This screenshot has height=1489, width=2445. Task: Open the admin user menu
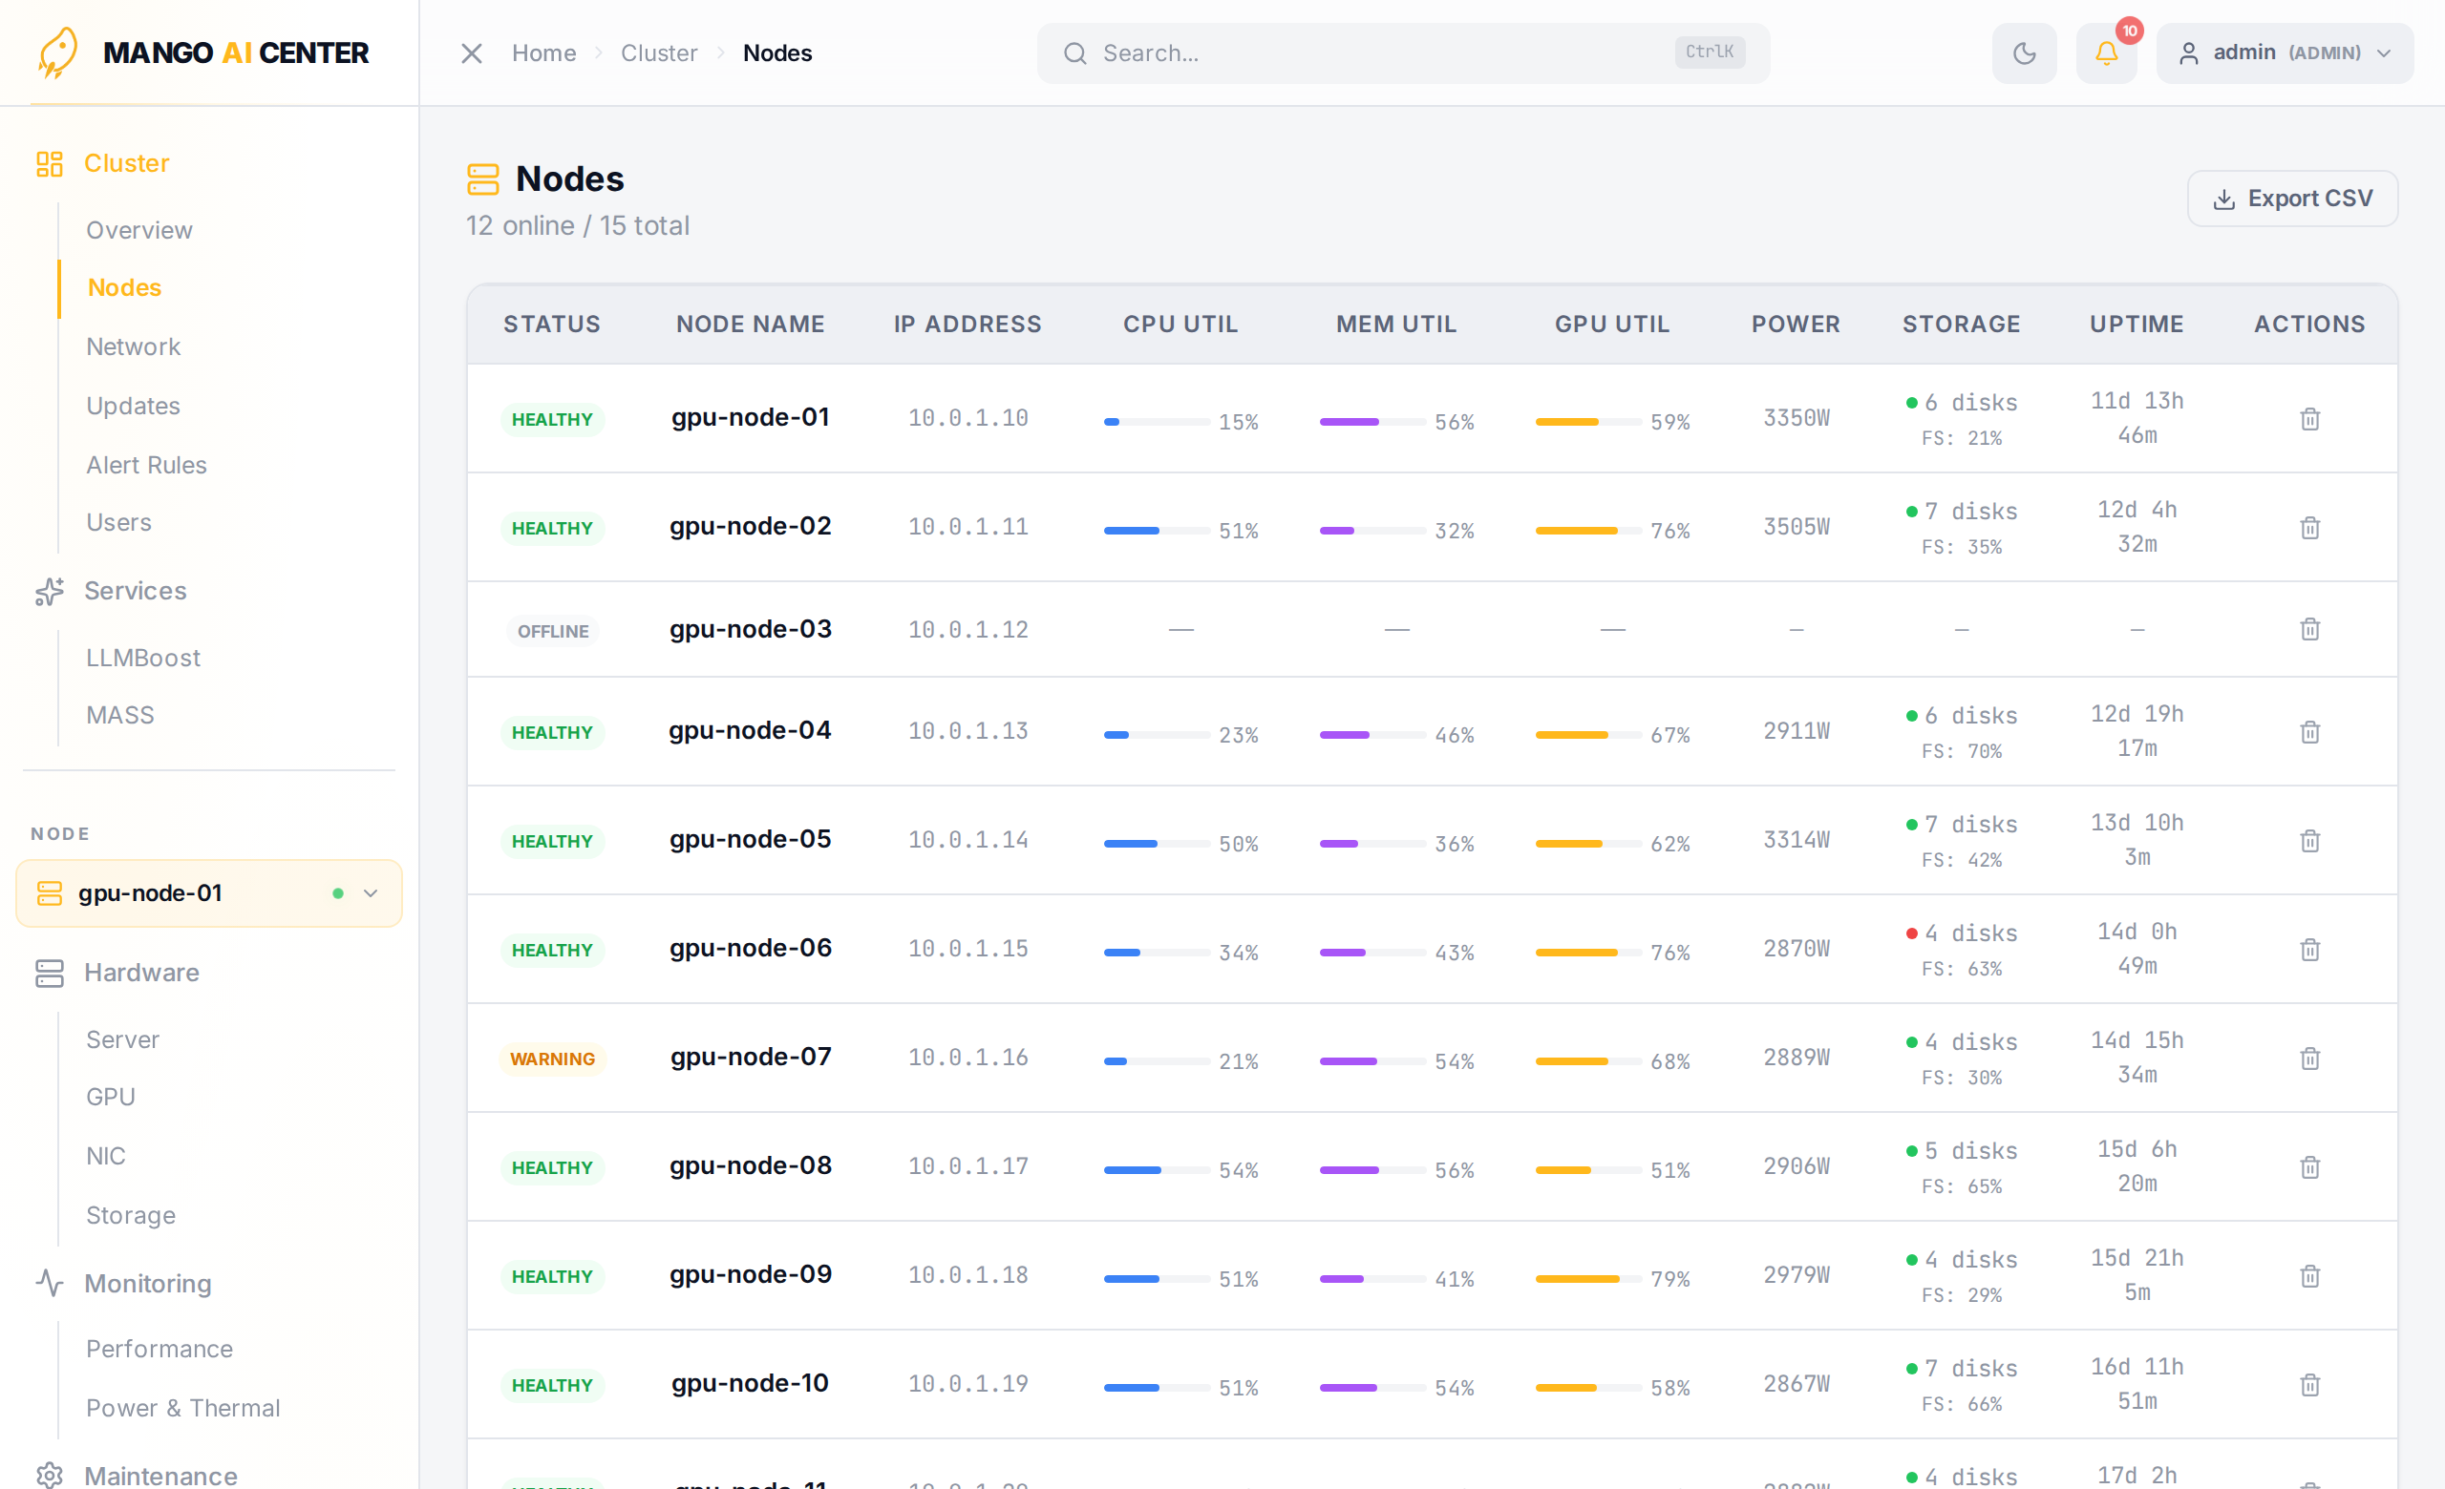click(2286, 53)
